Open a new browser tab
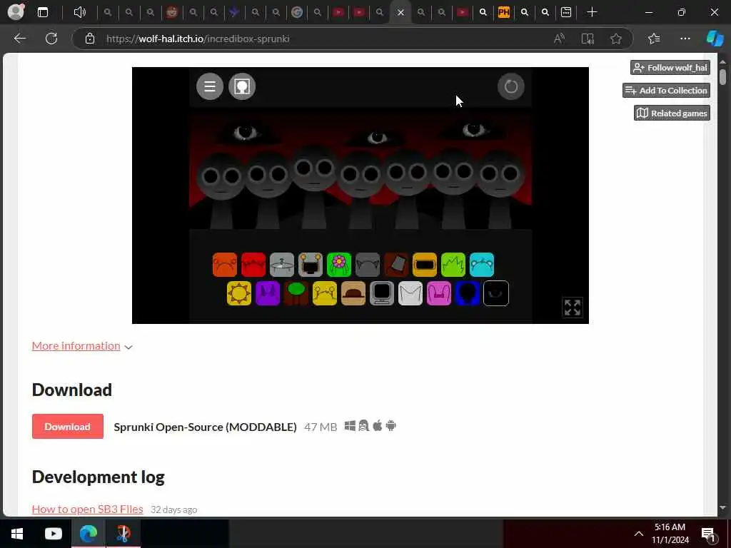The width and height of the screenshot is (731, 548). (x=592, y=12)
